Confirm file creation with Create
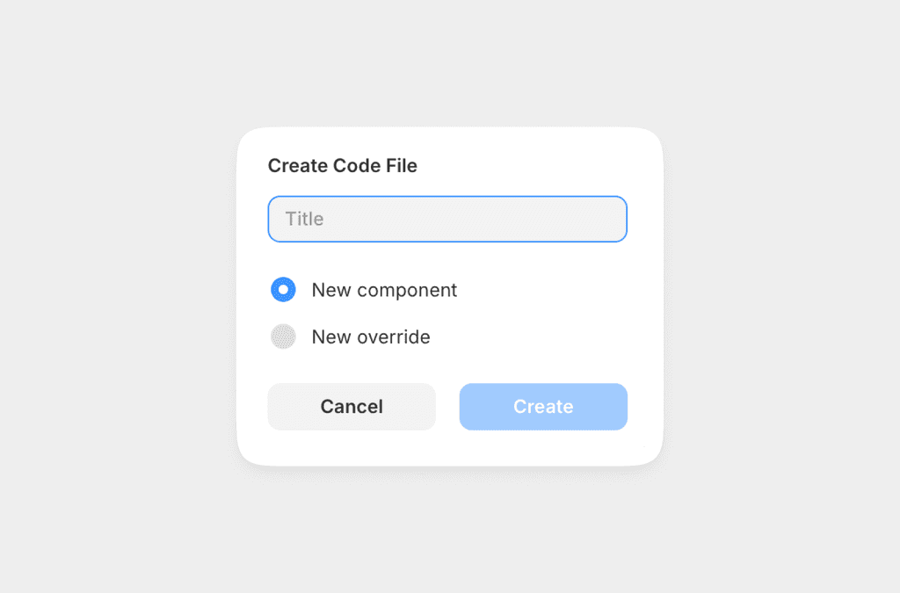 point(542,406)
